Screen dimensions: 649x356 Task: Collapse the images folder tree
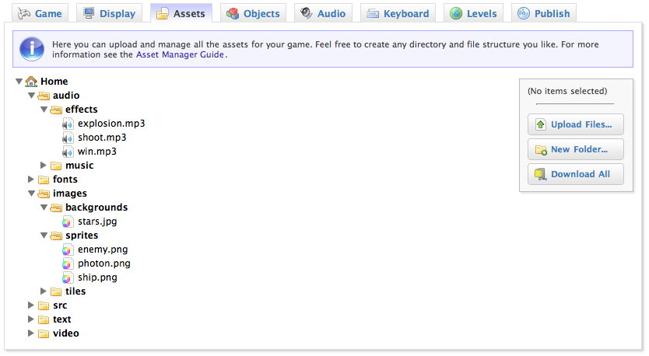[x=31, y=194]
